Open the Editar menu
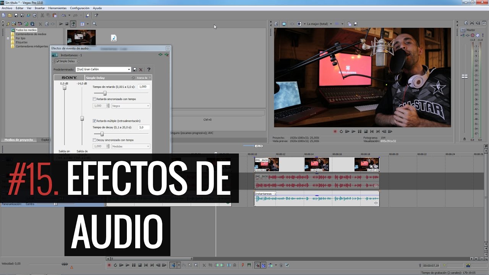 [19, 8]
